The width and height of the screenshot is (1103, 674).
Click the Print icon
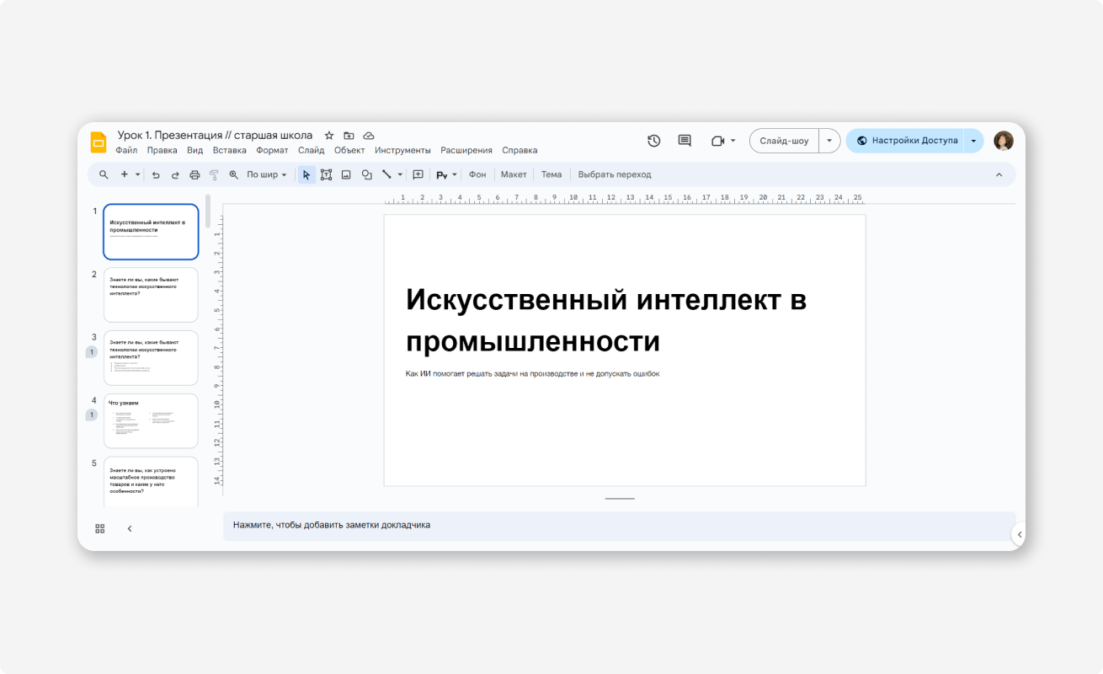tap(194, 175)
